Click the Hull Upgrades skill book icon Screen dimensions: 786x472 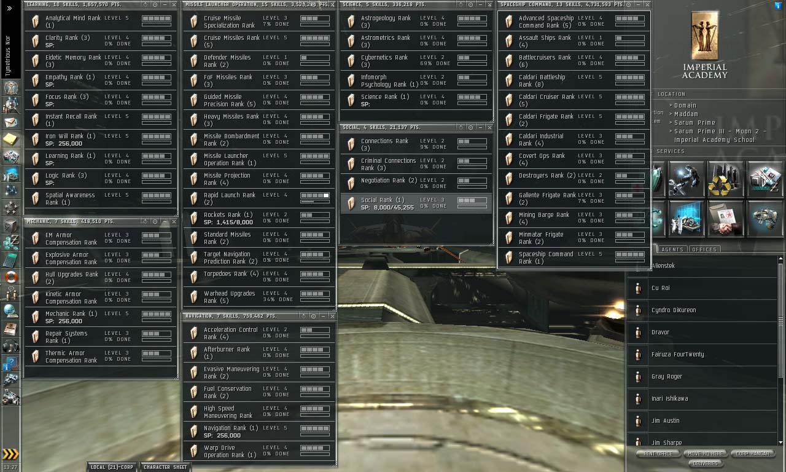pyautogui.click(x=36, y=278)
